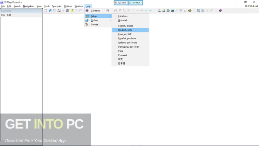Click the Open file blue arrow icon

click(x=50, y=10)
